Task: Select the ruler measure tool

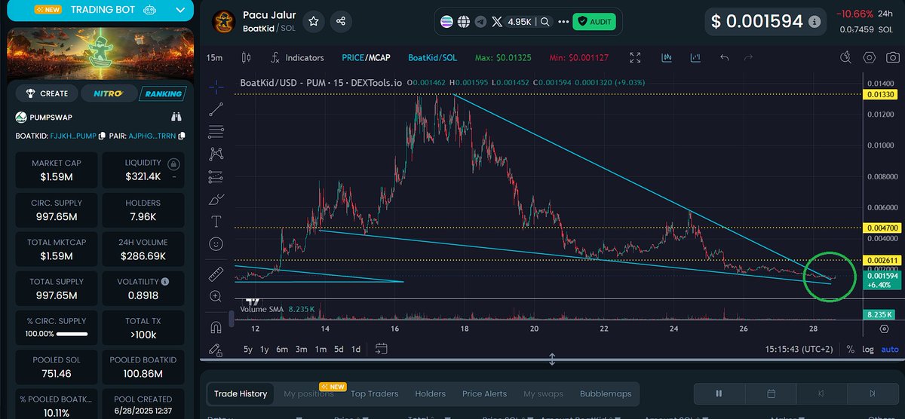Action: tap(216, 274)
